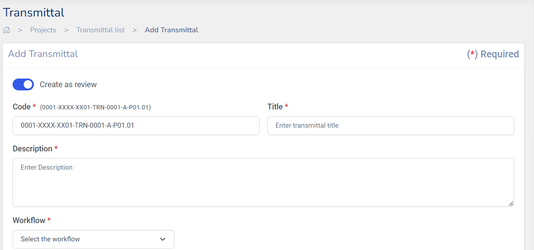Click the Enter transmittal title field

pyautogui.click(x=390, y=126)
